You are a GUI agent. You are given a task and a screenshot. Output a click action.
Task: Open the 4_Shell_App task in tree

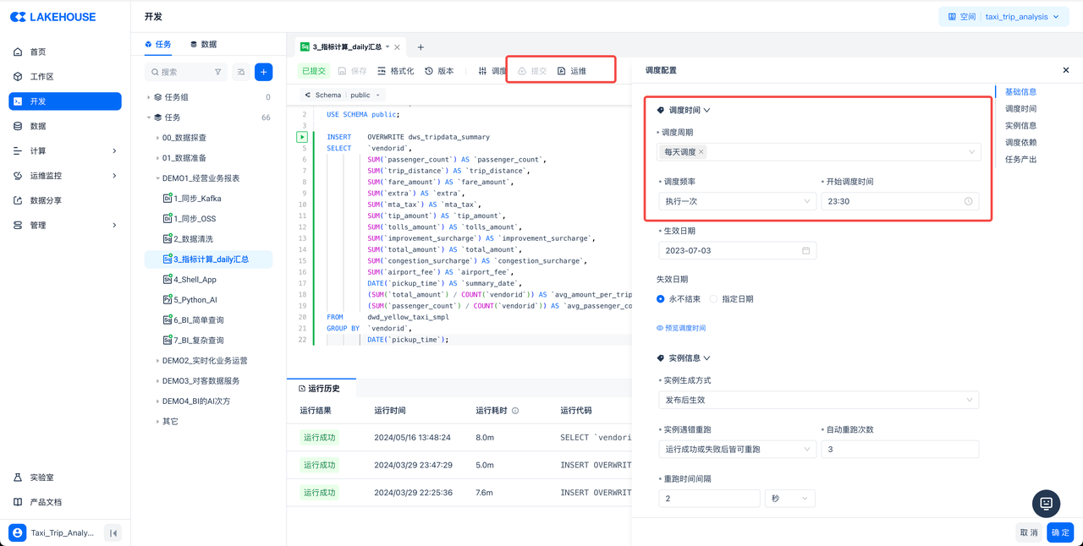click(195, 280)
